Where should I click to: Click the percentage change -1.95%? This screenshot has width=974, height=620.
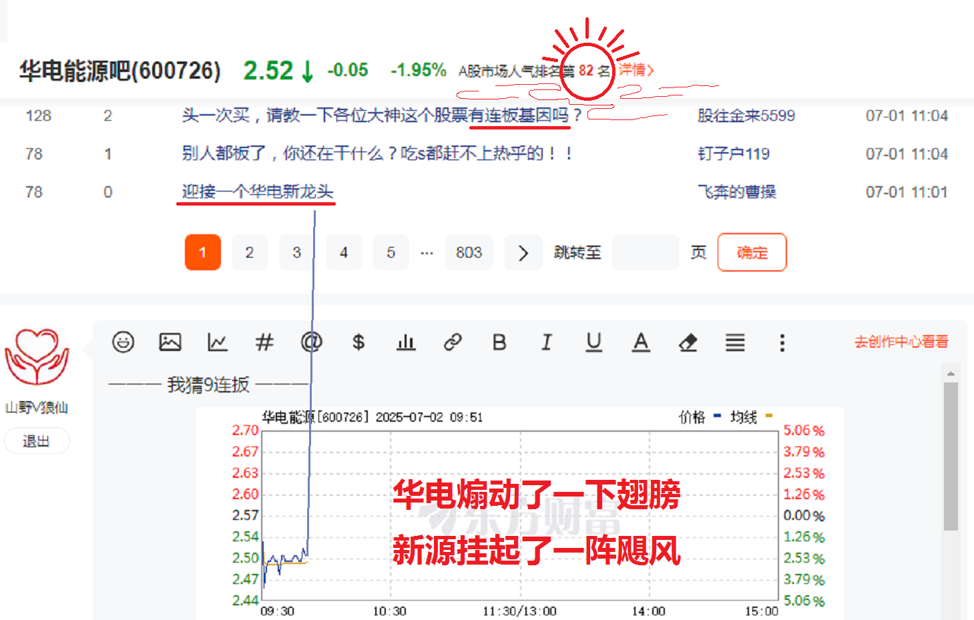(418, 69)
